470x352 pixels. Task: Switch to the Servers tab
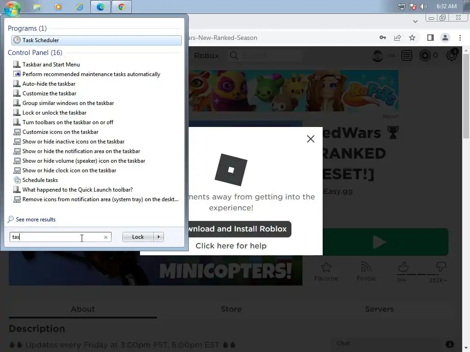click(x=379, y=309)
